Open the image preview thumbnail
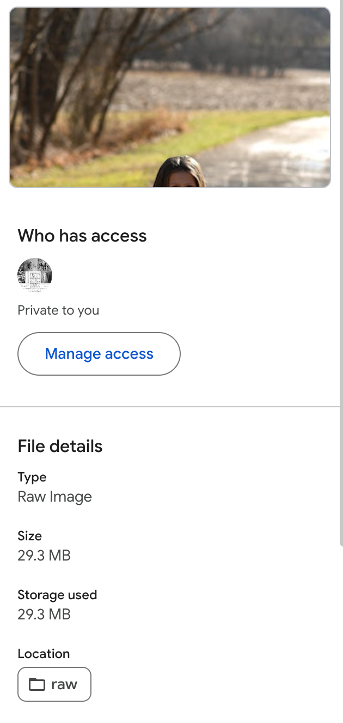The width and height of the screenshot is (343, 723). tap(170, 98)
